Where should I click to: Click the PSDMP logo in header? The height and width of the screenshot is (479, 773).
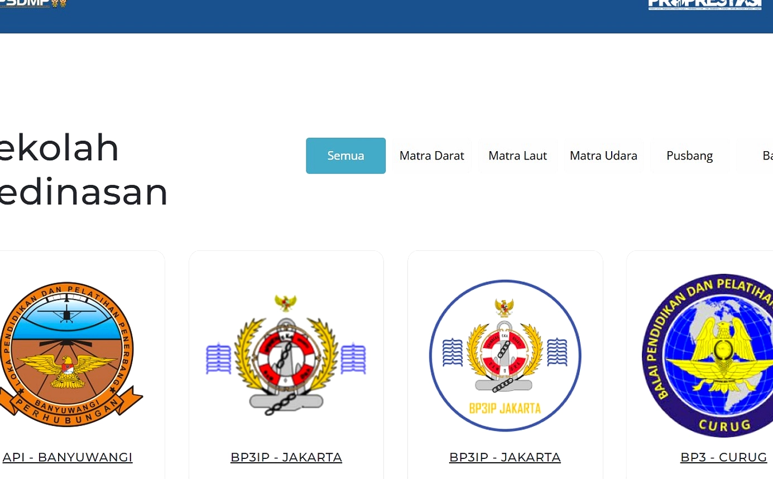pos(33,4)
